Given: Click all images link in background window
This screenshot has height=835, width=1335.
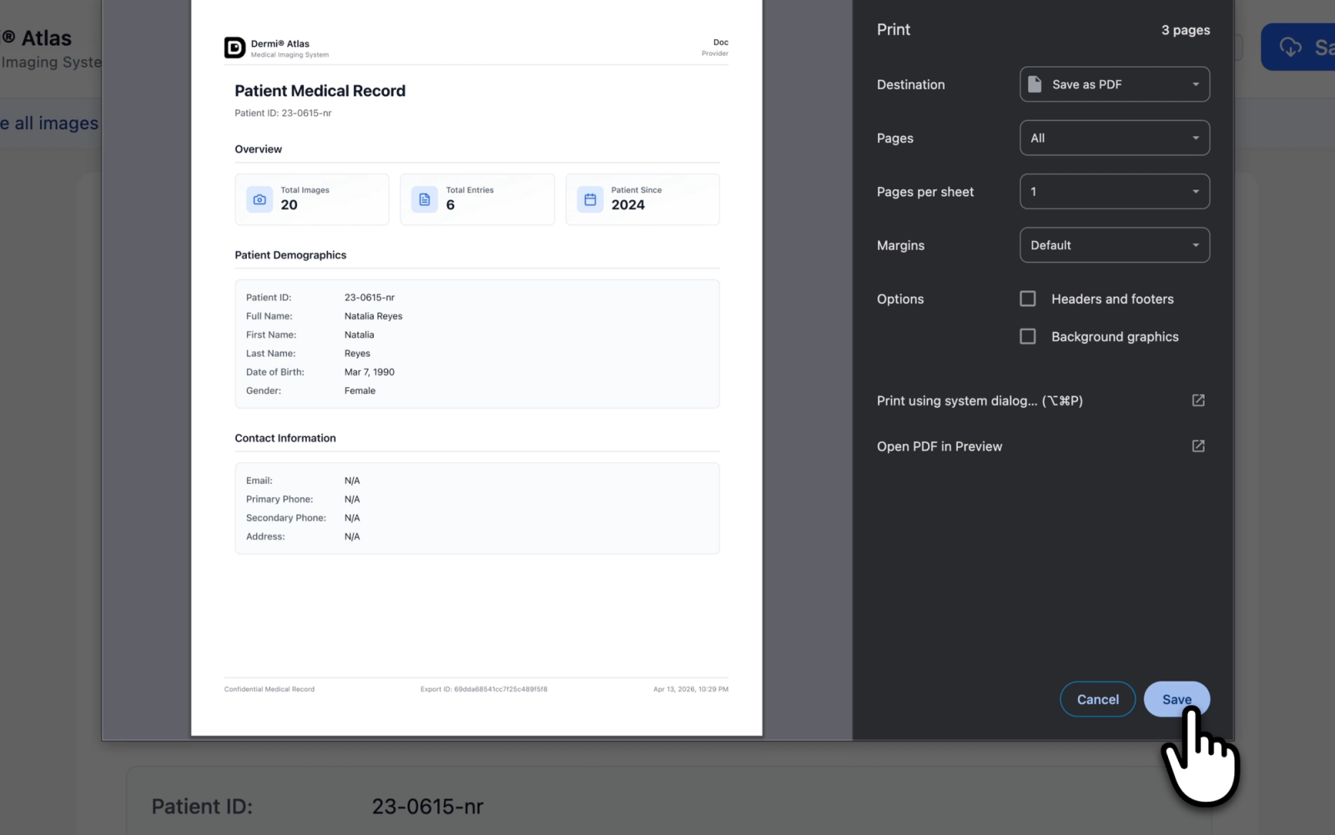Looking at the screenshot, I should tap(49, 123).
